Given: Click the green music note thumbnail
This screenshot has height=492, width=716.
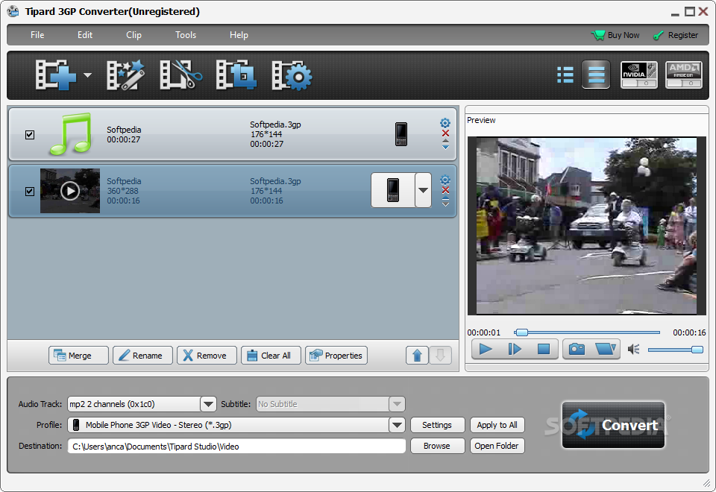Looking at the screenshot, I should tap(70, 134).
